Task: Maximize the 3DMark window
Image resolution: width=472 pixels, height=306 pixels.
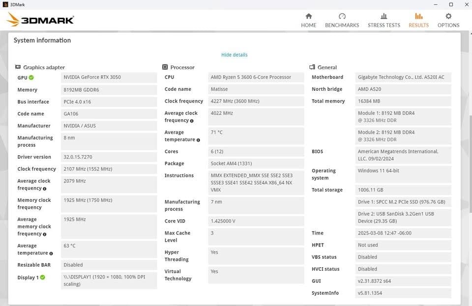Action: coord(451,4)
